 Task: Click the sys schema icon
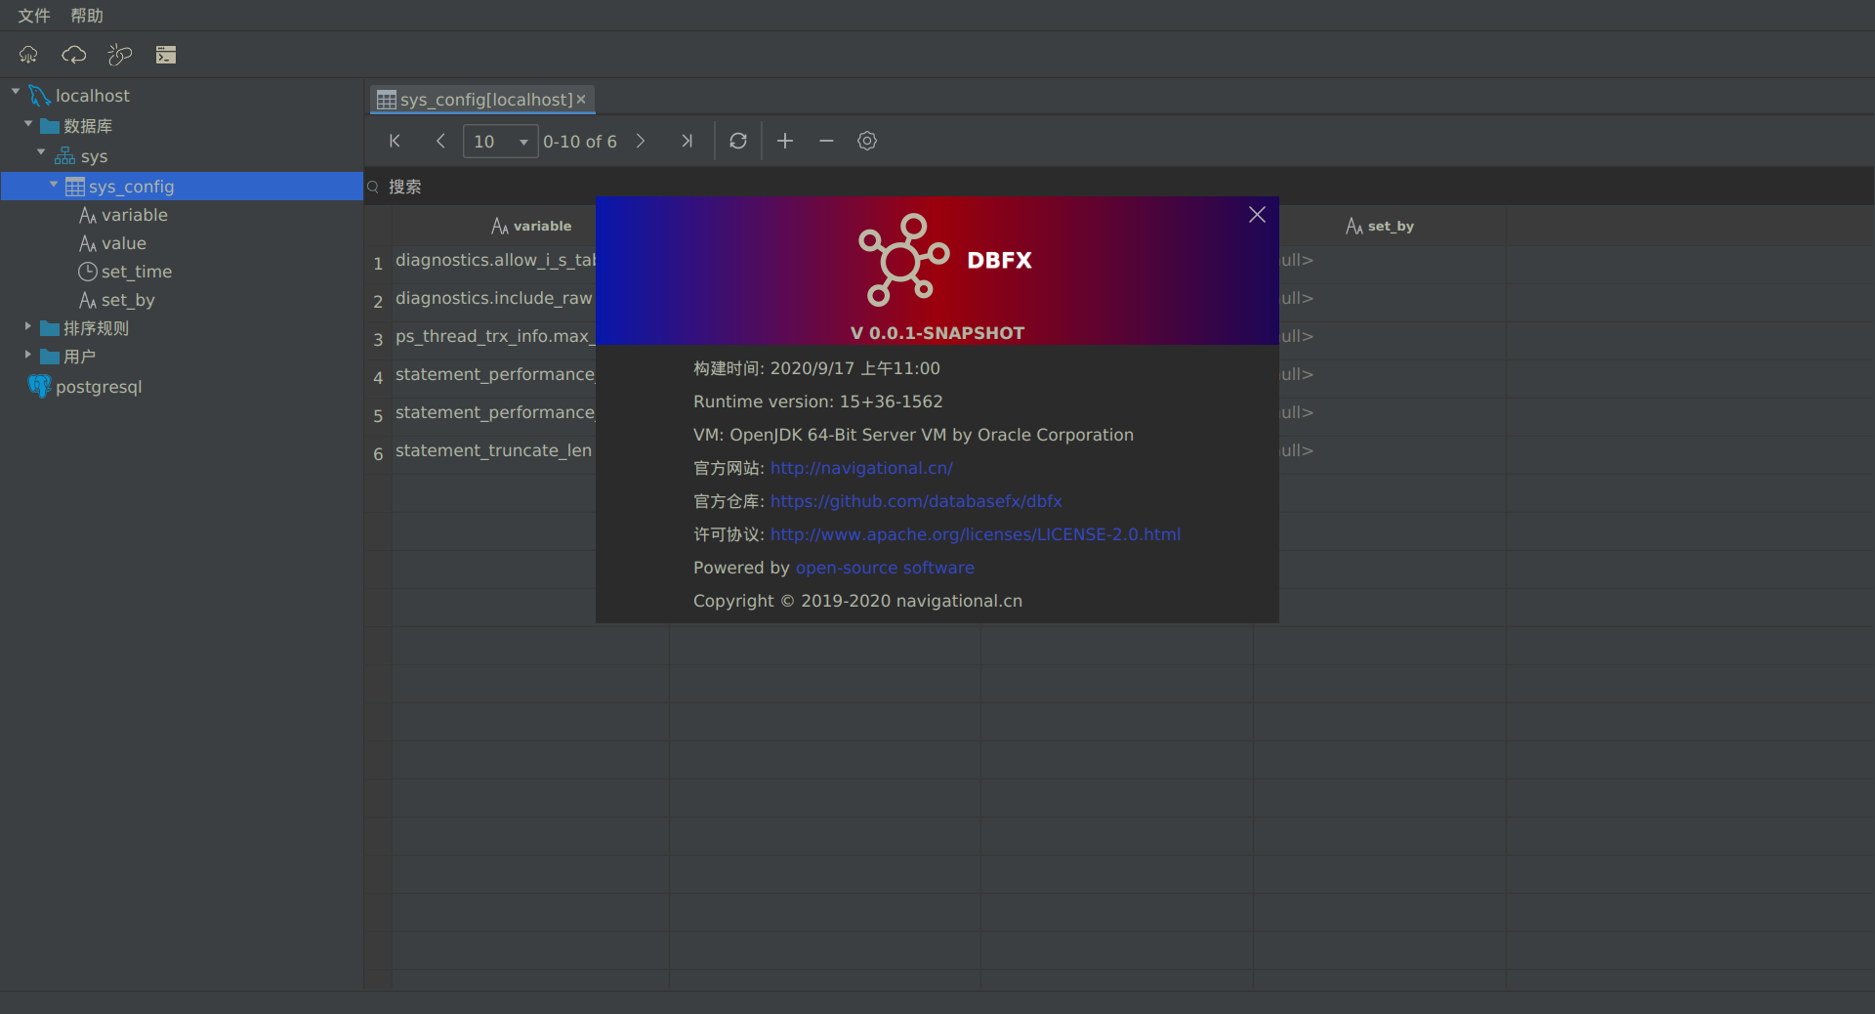click(x=64, y=156)
